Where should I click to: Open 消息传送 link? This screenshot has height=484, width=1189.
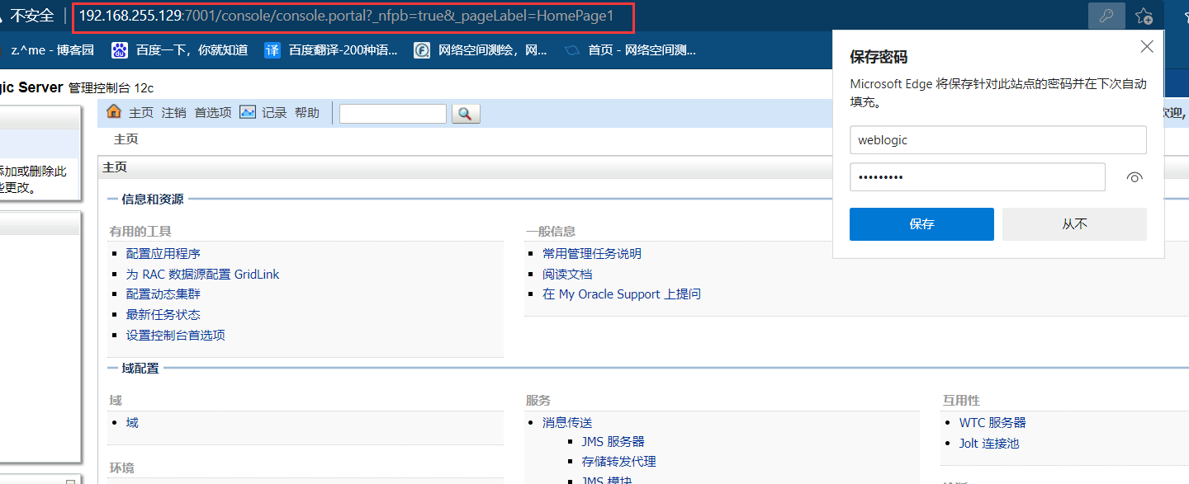(567, 423)
